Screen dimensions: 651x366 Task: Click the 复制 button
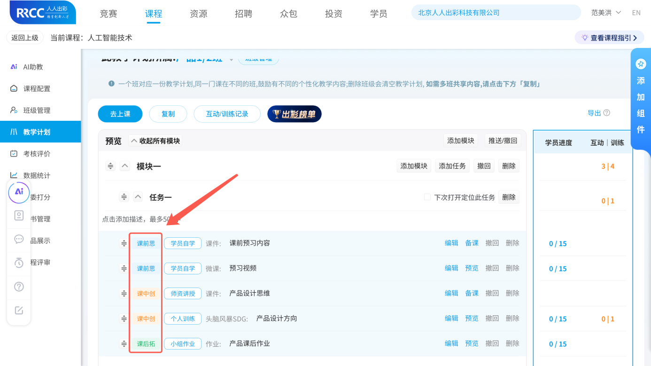coord(168,114)
